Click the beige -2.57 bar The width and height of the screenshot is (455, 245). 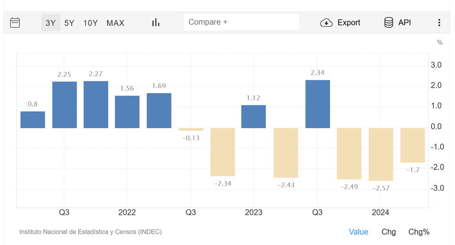pos(381,154)
